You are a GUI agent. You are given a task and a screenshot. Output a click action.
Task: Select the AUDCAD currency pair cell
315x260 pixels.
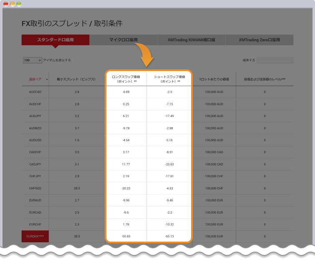[x=35, y=92]
